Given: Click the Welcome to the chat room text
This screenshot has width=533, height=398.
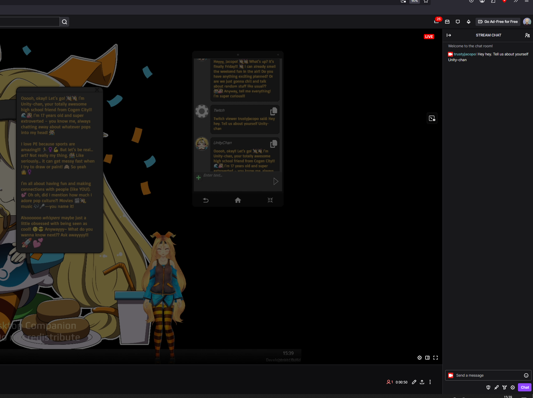Looking at the screenshot, I should pyautogui.click(x=470, y=46).
